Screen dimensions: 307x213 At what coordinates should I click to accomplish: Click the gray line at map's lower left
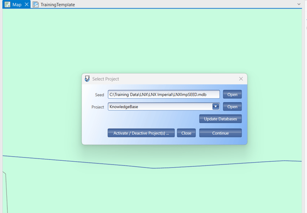6,192
